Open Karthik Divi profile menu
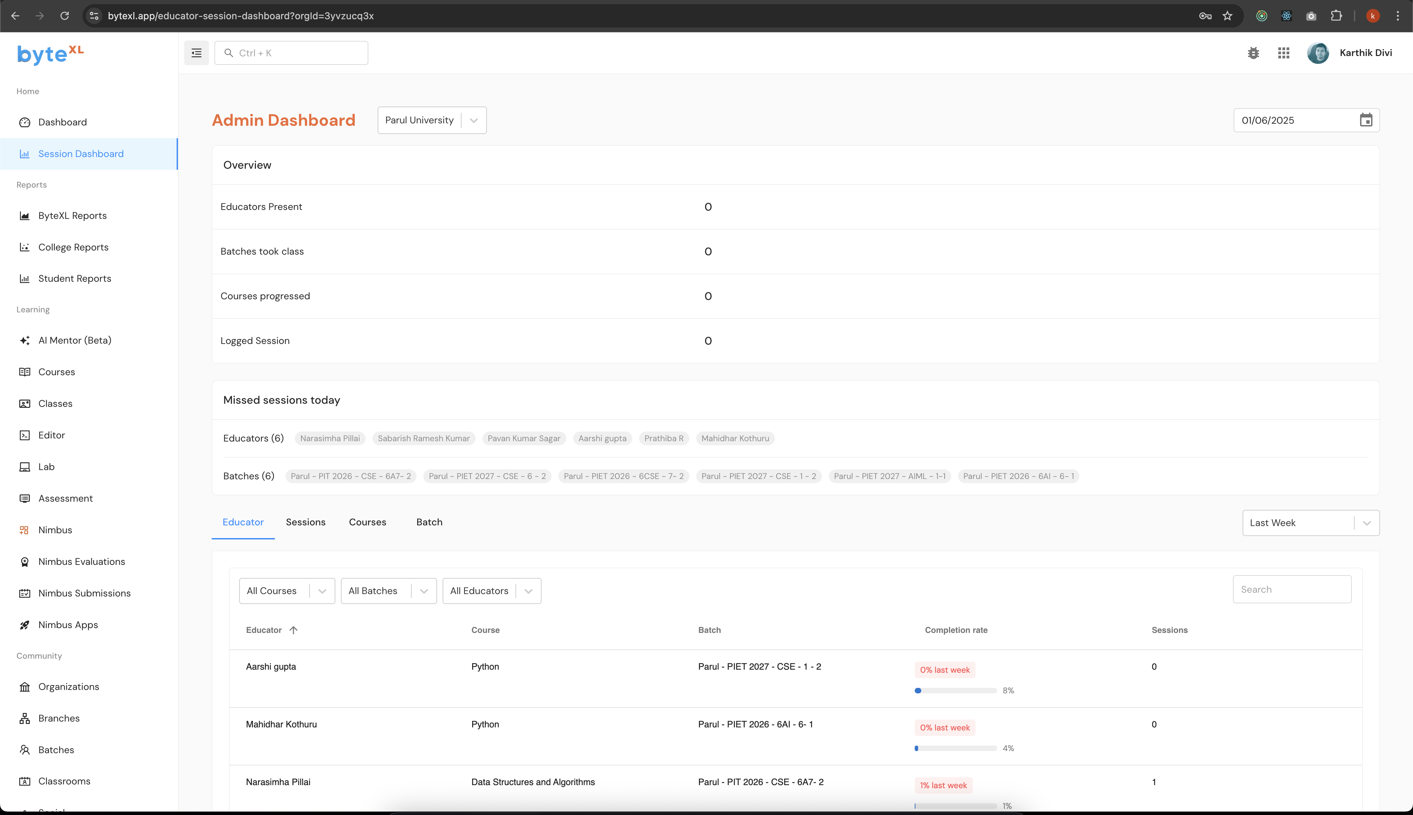Image resolution: width=1413 pixels, height=815 pixels. tap(1349, 53)
